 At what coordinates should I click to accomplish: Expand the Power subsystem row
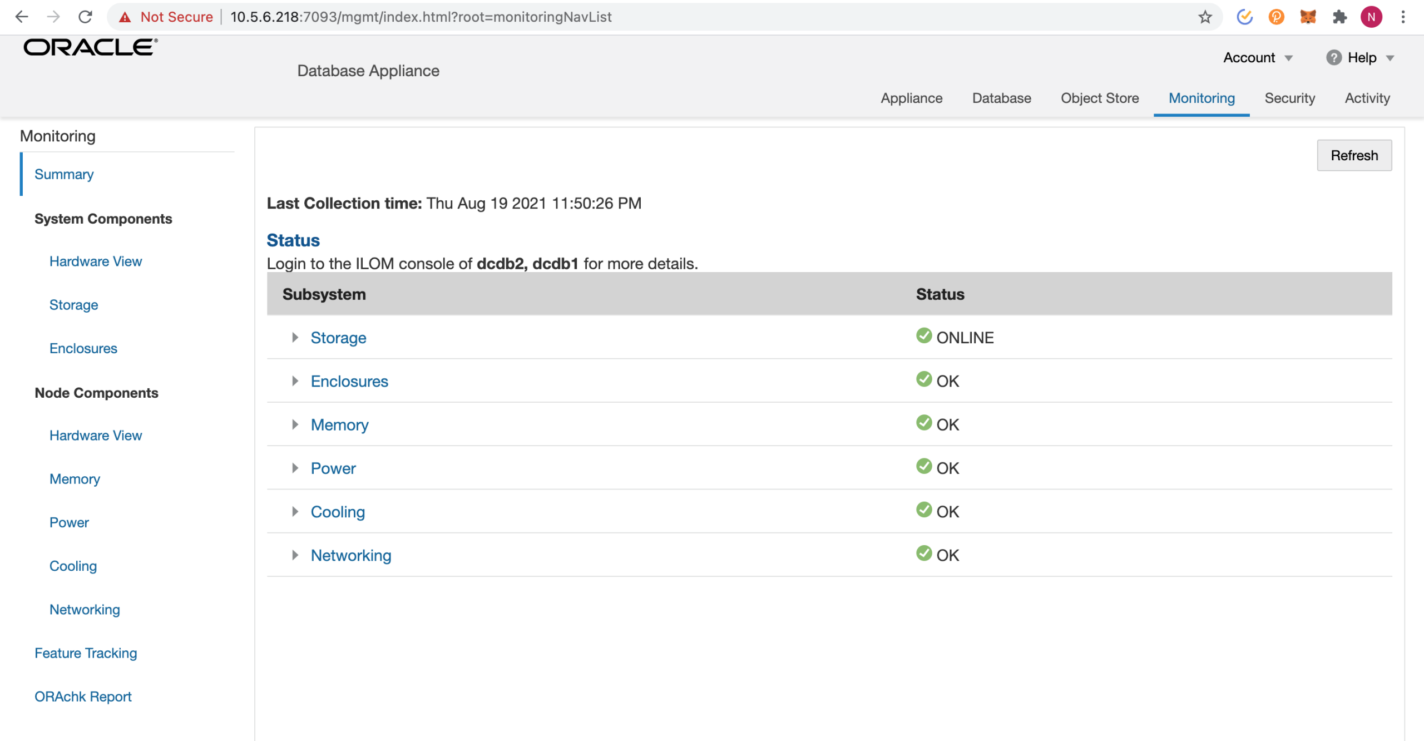click(x=295, y=468)
